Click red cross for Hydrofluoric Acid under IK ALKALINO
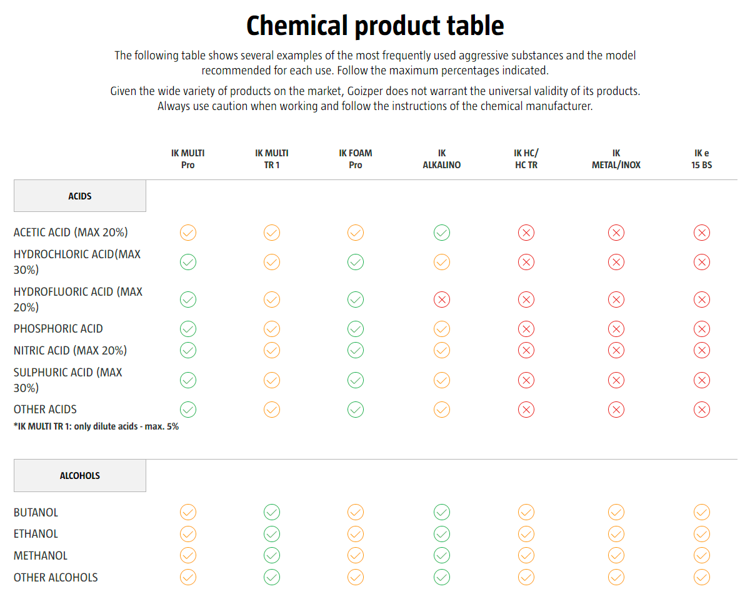 (x=442, y=300)
